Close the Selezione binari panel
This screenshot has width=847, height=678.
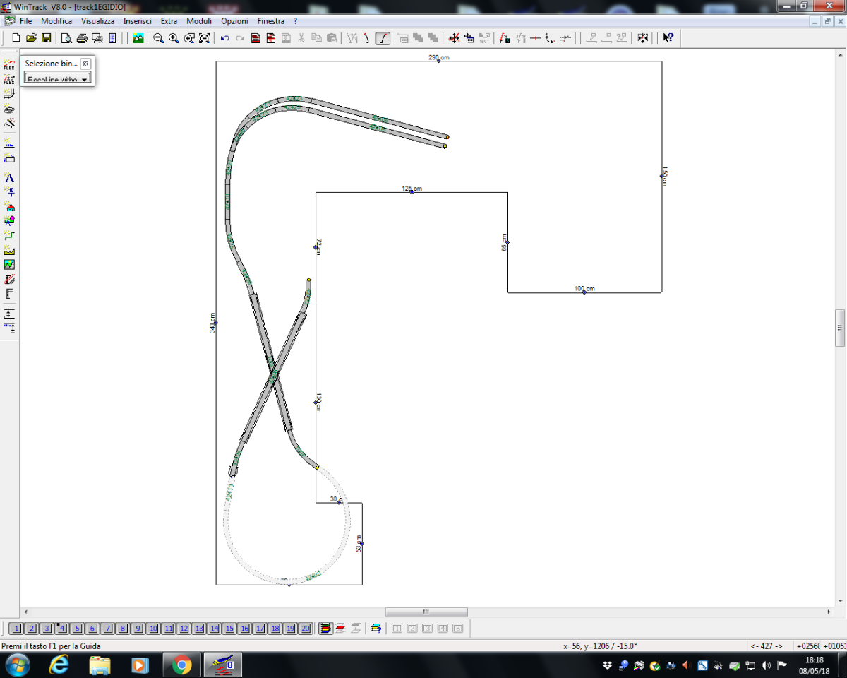pos(85,64)
